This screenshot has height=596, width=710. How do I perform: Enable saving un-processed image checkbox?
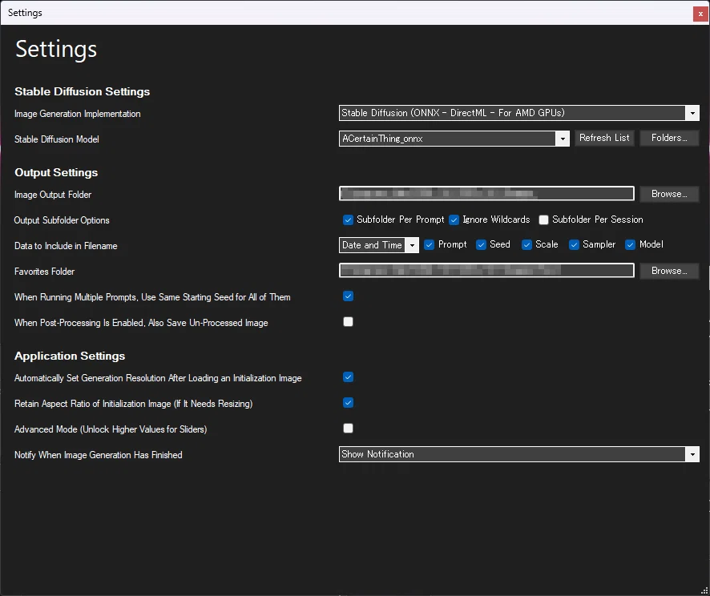pyautogui.click(x=348, y=322)
